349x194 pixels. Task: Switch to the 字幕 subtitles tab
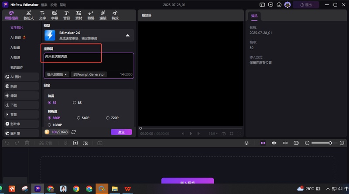55,15
